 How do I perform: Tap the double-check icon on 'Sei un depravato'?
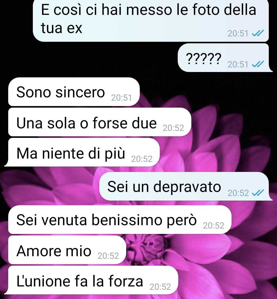point(258,193)
